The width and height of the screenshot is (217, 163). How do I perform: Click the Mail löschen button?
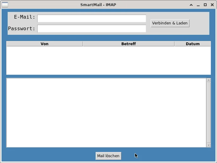tap(108, 156)
